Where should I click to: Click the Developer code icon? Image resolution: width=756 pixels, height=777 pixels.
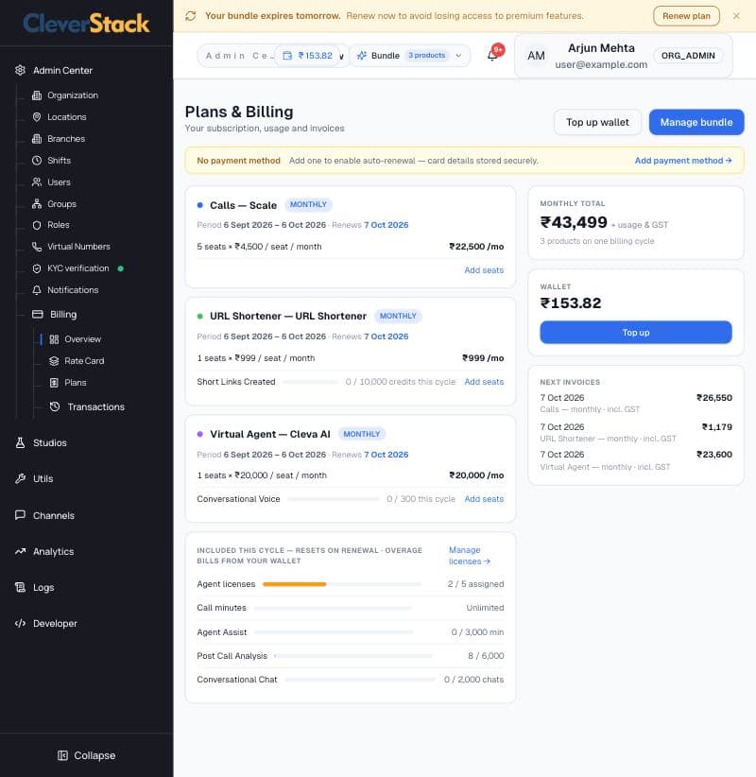coord(20,623)
